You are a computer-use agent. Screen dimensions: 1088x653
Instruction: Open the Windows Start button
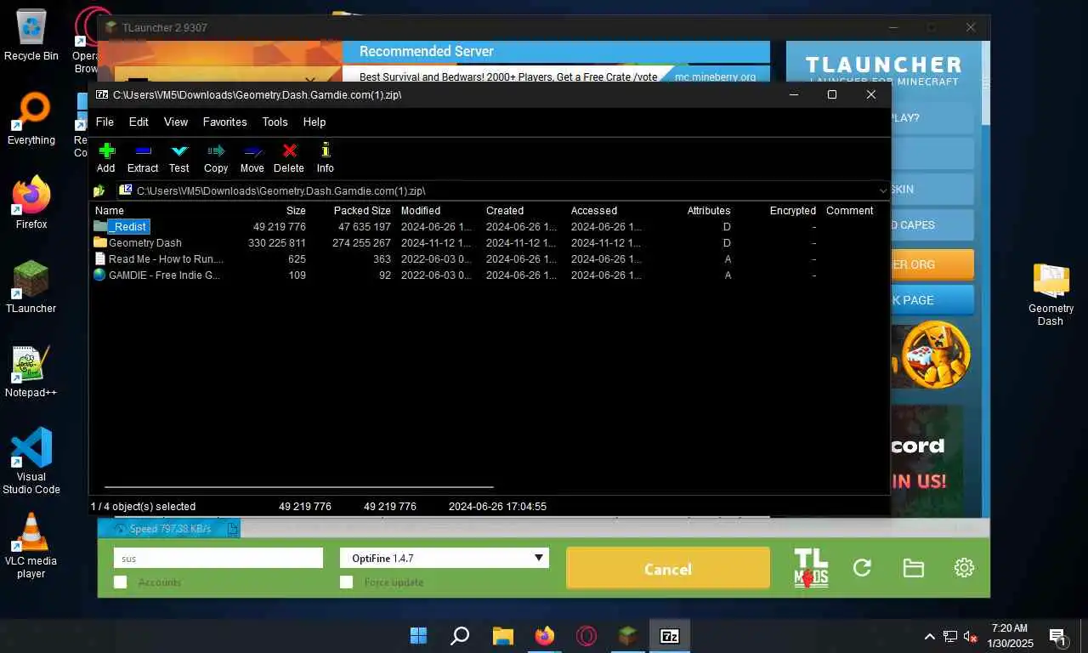coord(419,636)
